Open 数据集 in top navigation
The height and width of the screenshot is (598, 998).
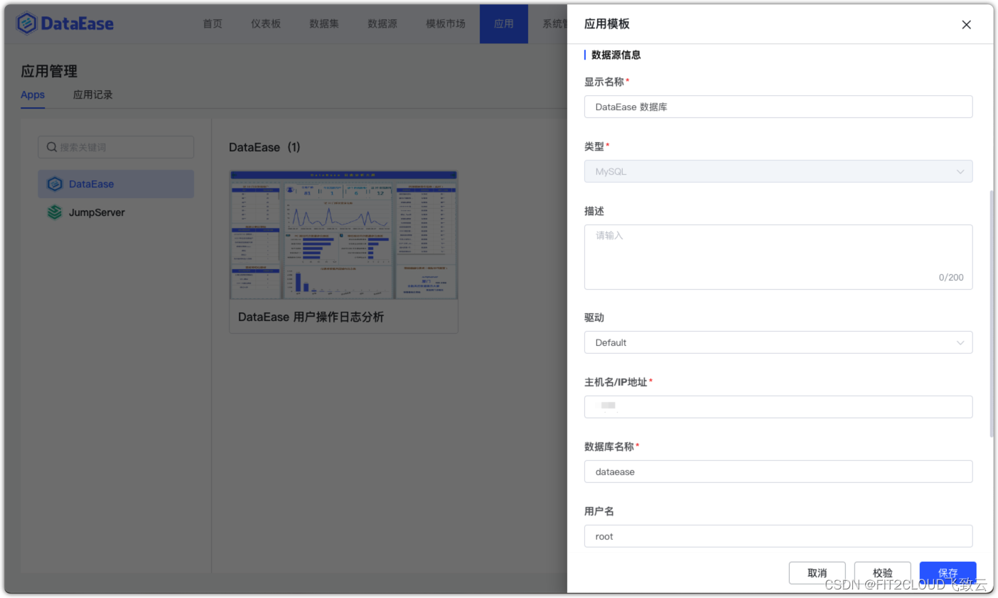324,23
